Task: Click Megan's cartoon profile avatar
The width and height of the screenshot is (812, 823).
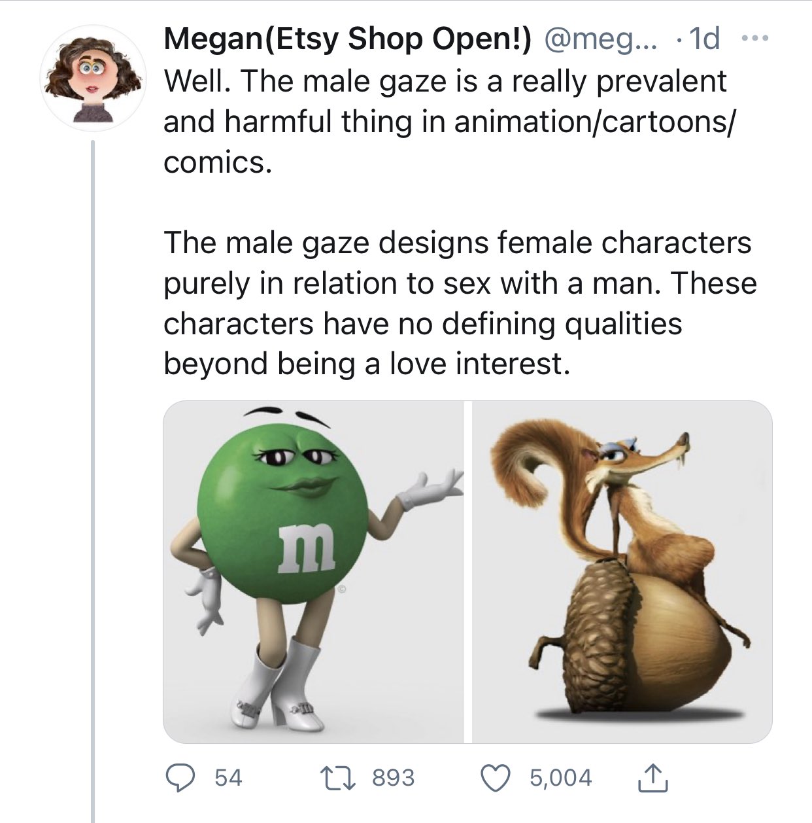Action: tap(92, 80)
